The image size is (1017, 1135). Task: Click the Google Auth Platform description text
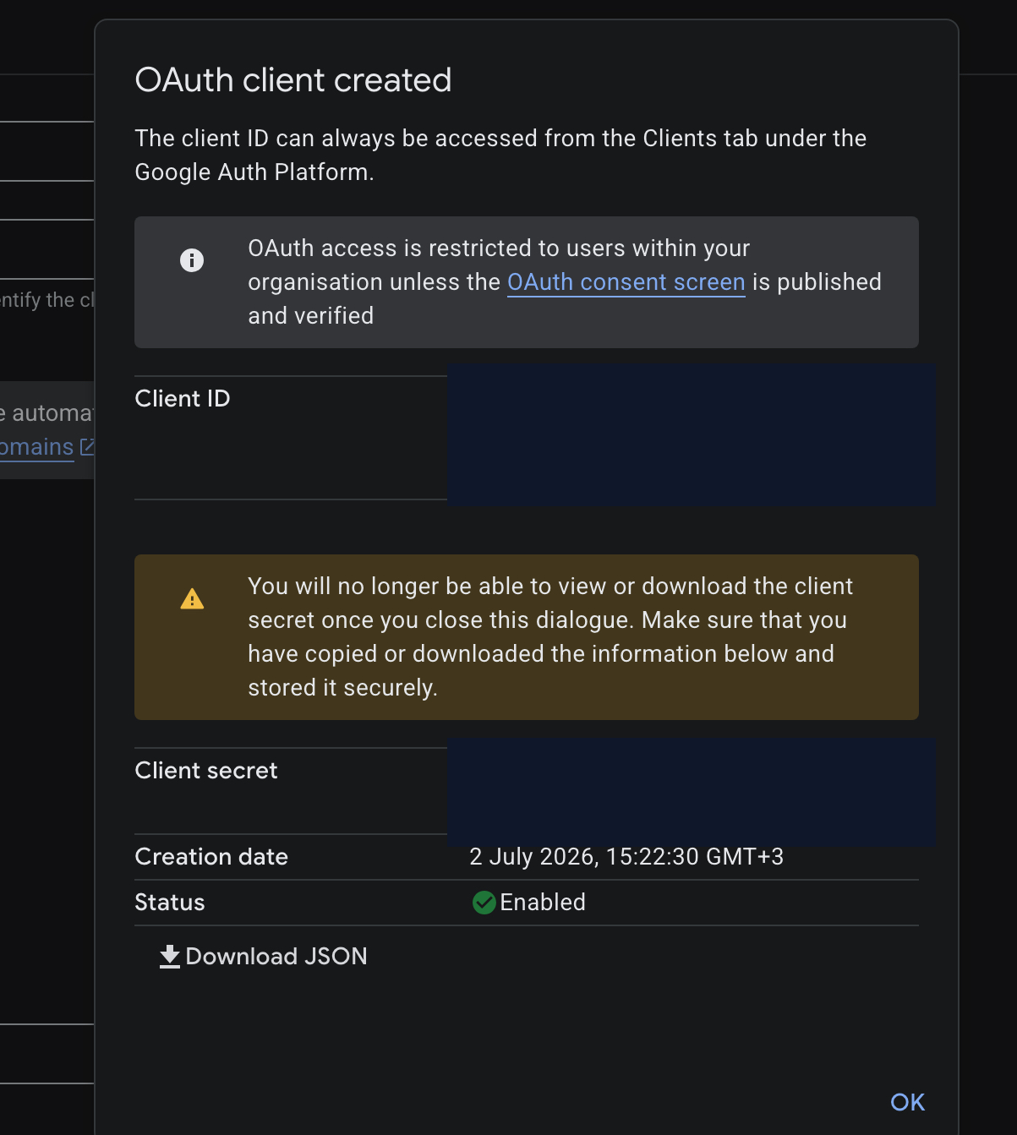click(500, 156)
